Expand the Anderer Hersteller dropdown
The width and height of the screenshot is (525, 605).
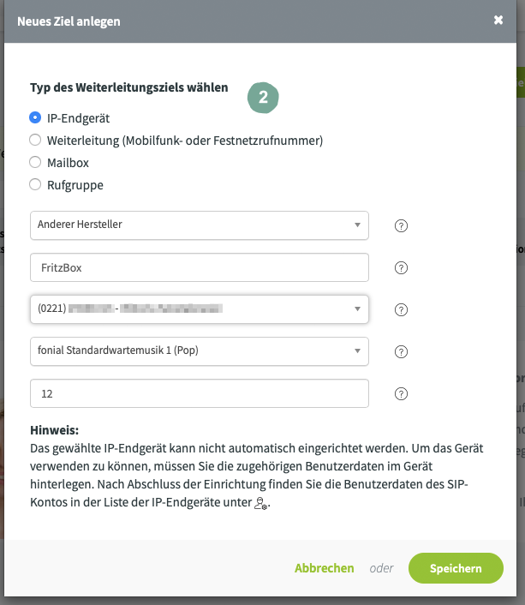(200, 225)
